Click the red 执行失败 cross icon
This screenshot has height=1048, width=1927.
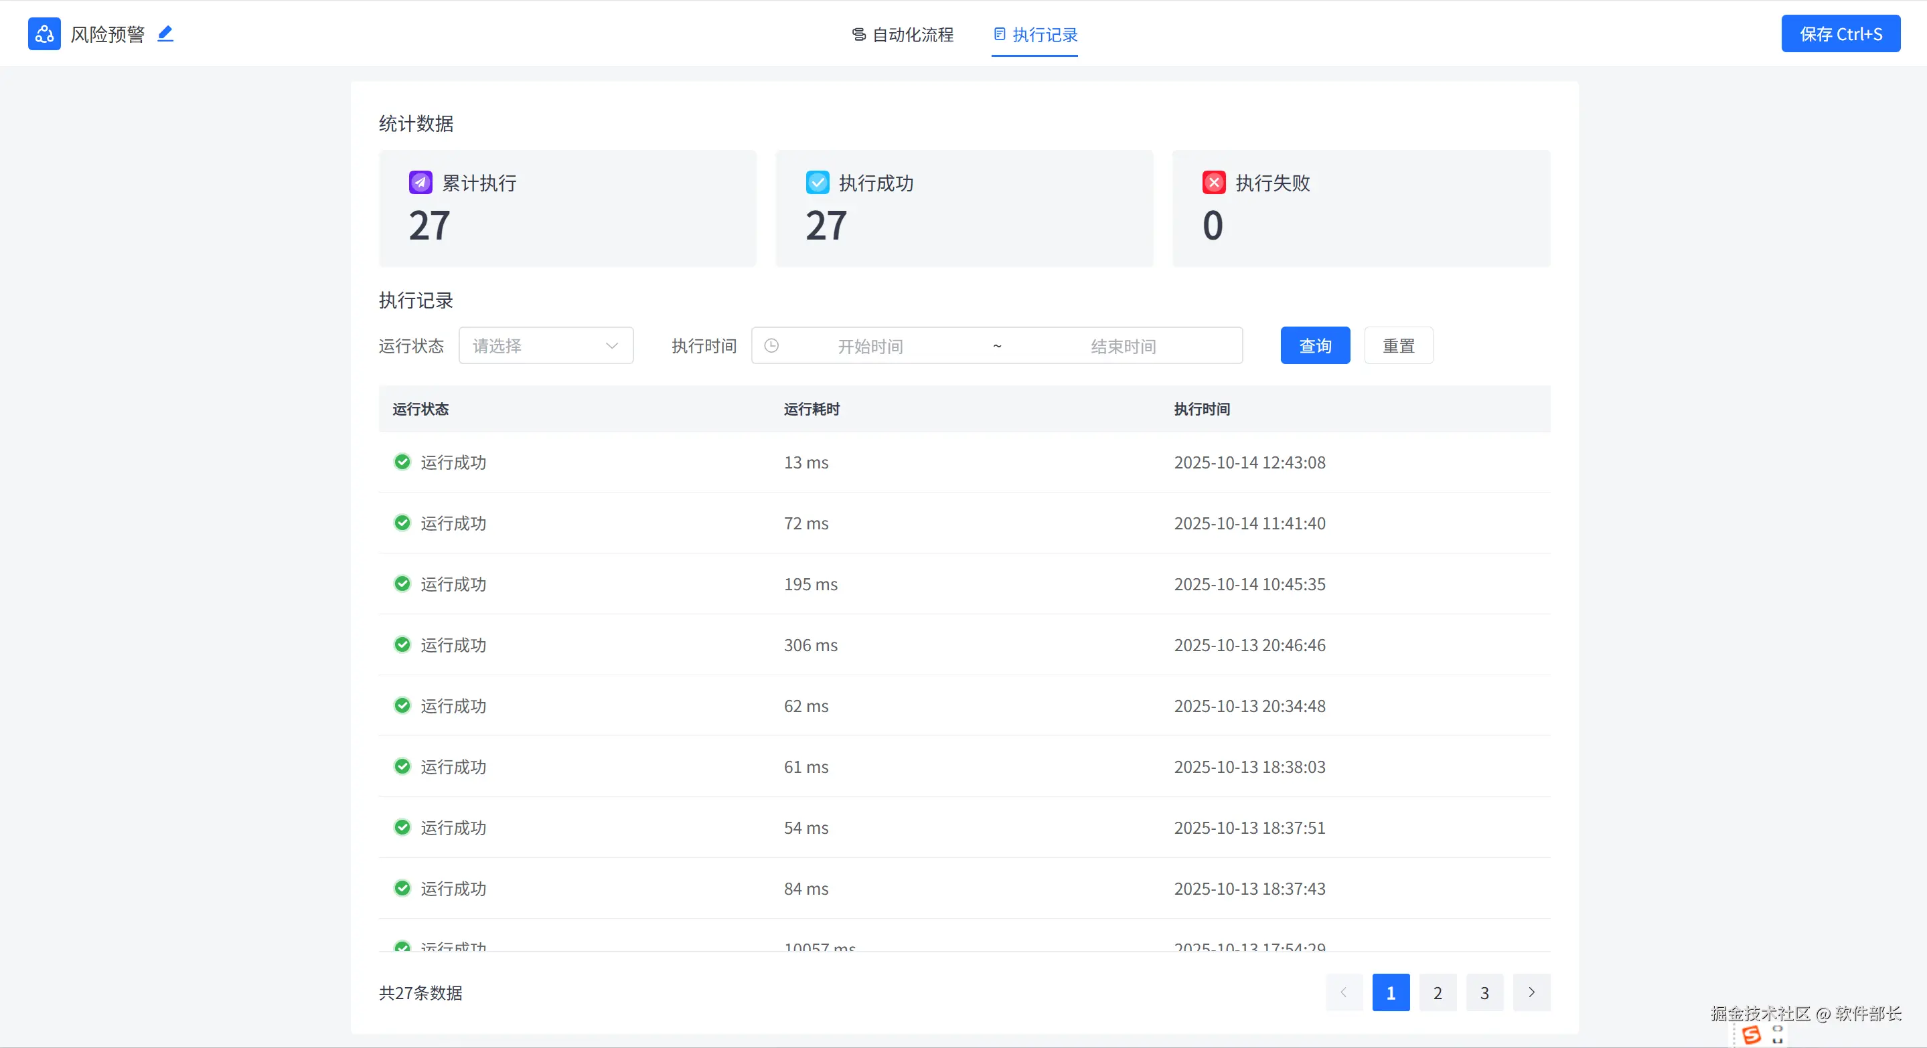(x=1213, y=183)
